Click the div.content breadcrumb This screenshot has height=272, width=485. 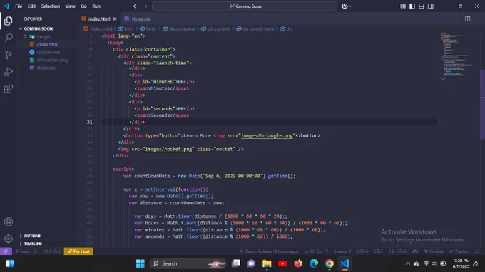pos(216,28)
